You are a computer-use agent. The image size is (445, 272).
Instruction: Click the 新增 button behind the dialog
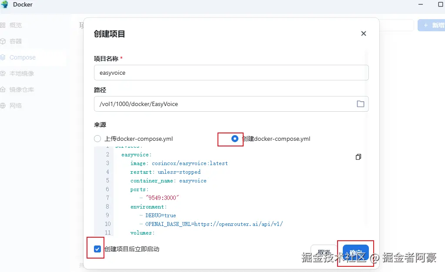click(x=432, y=25)
